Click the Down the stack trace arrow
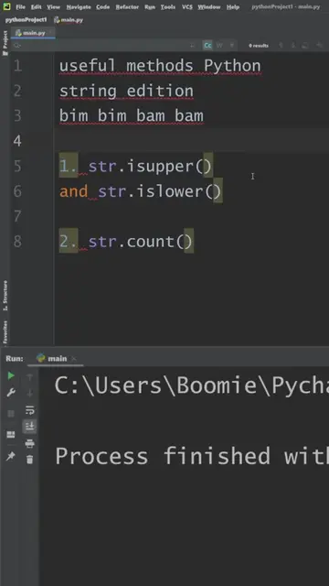Viewport: 329px width, 586px height. click(x=30, y=394)
